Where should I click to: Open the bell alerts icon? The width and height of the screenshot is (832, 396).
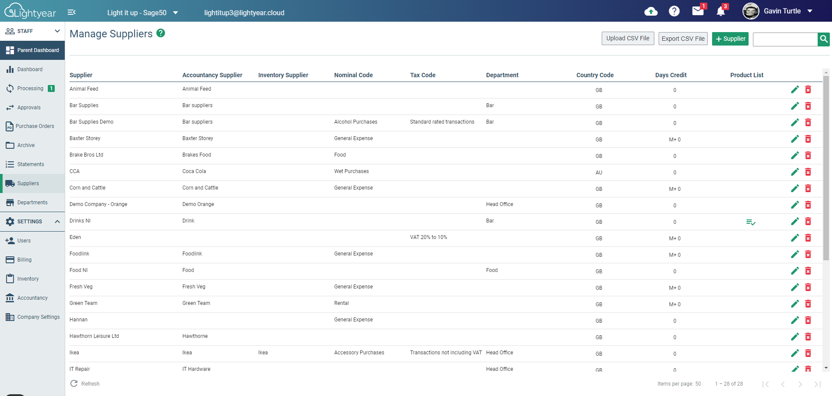click(x=721, y=11)
